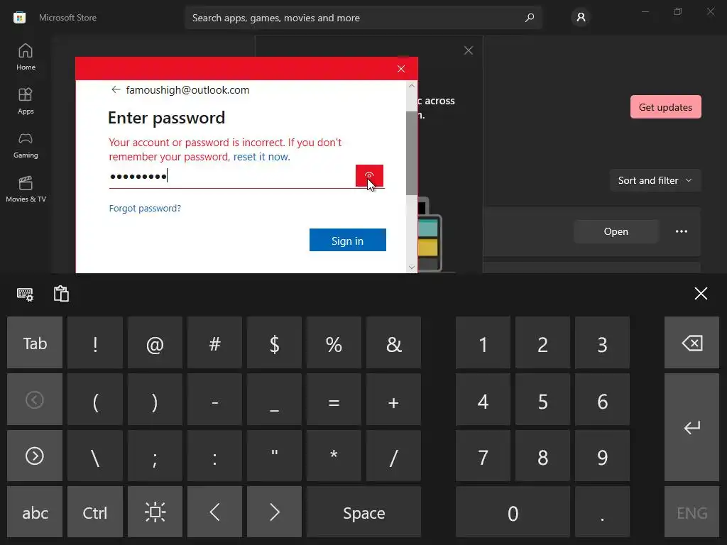The height and width of the screenshot is (545, 727).
Task: Tap the % symbol key
Action: [x=334, y=343]
